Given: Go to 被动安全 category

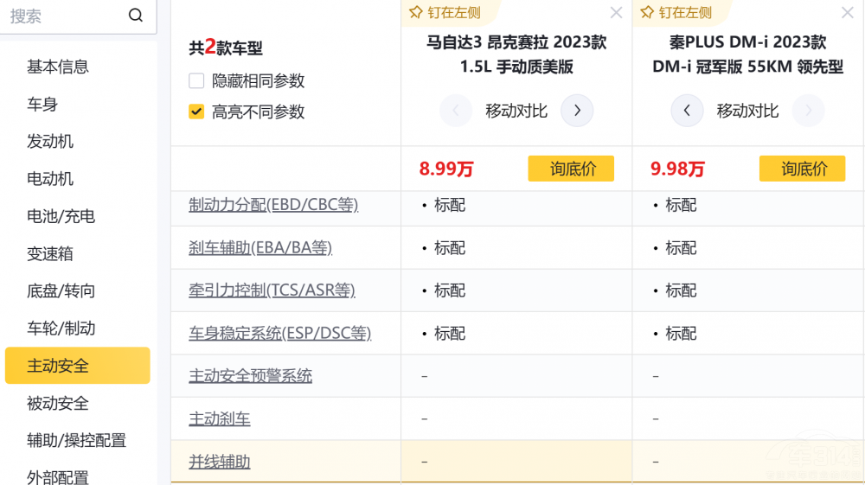Looking at the screenshot, I should point(58,403).
